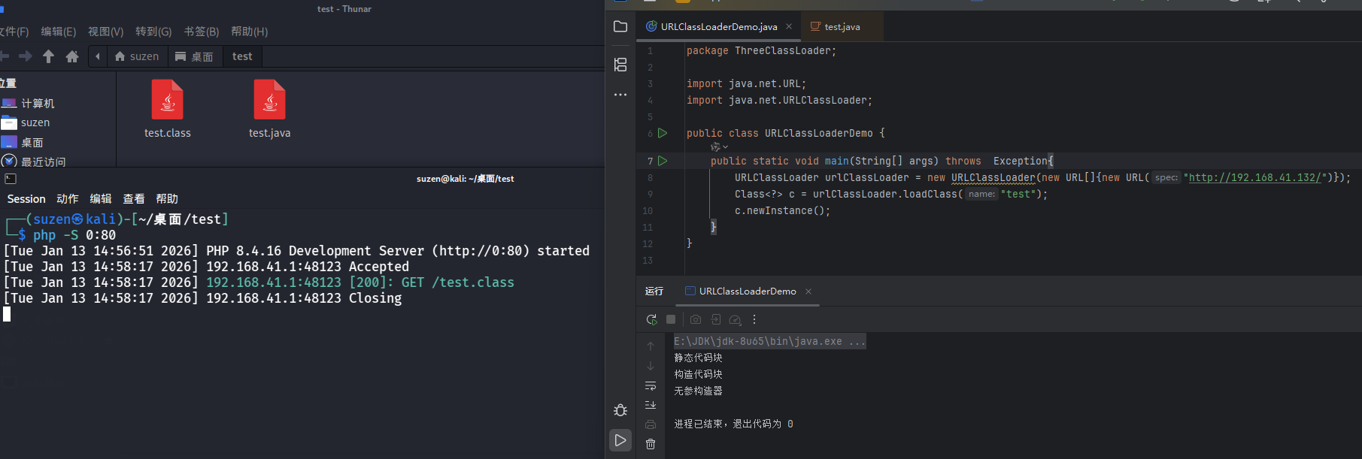
Task: Clear run console with trash icon
Action: (x=651, y=444)
